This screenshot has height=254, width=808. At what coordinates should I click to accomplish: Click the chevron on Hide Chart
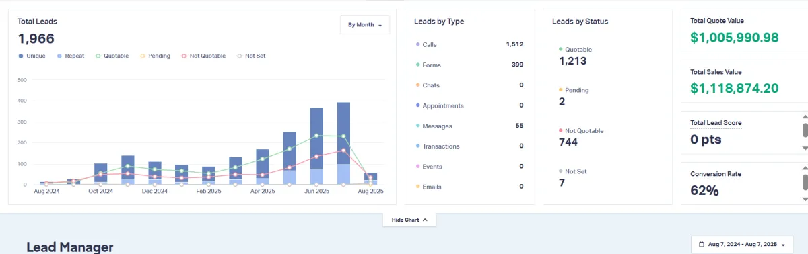(x=425, y=220)
